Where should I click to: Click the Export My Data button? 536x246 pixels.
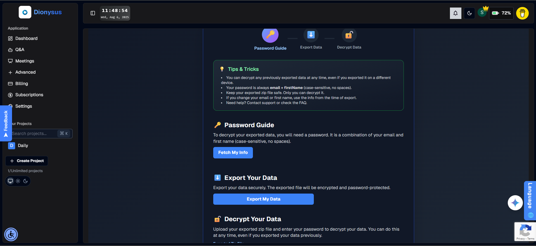(x=264, y=199)
